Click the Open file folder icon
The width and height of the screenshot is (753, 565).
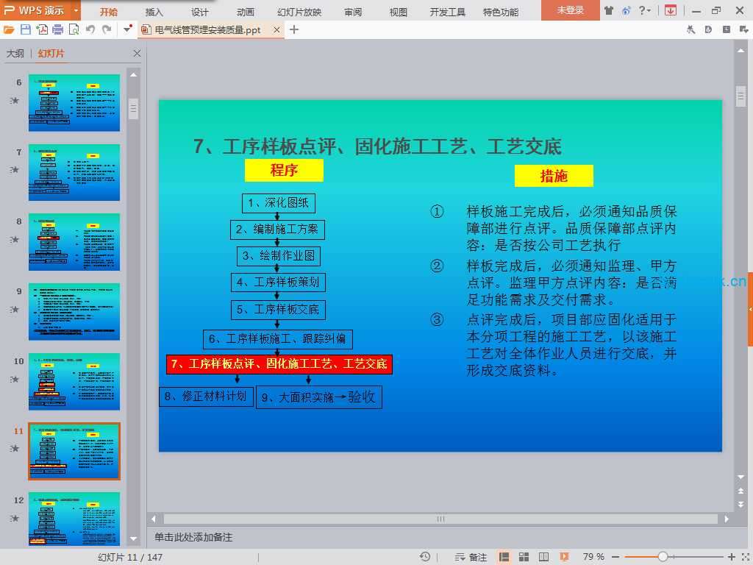[x=9, y=29]
